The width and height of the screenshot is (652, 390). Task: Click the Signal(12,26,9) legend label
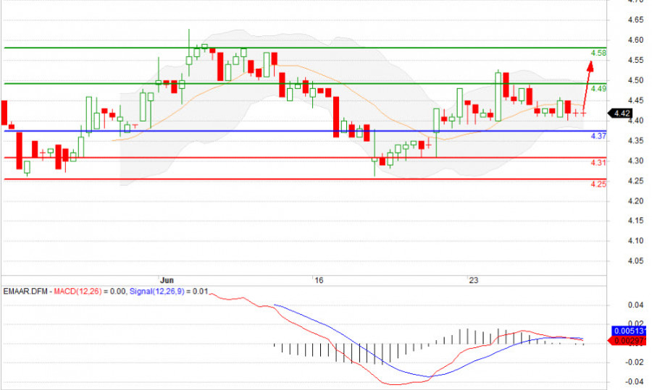[156, 292]
